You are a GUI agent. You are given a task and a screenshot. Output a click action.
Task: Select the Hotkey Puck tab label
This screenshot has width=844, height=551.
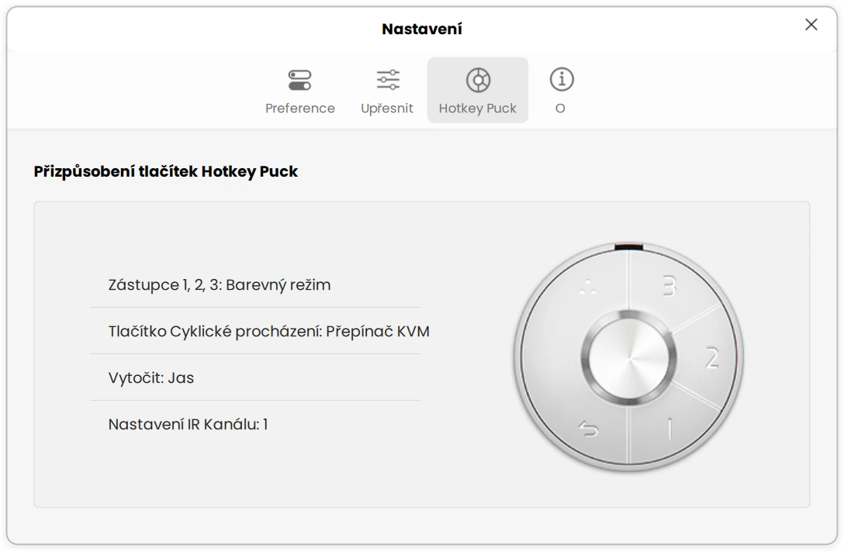477,108
